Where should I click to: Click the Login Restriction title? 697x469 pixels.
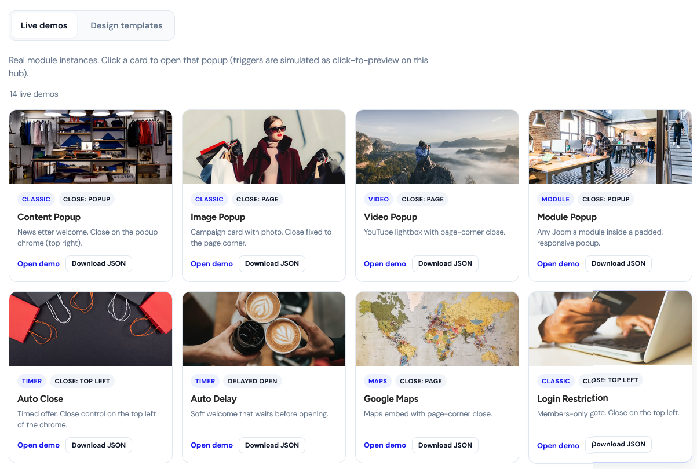coord(572,398)
